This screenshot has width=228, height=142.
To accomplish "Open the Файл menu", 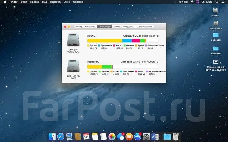I will tap(24, 2).
